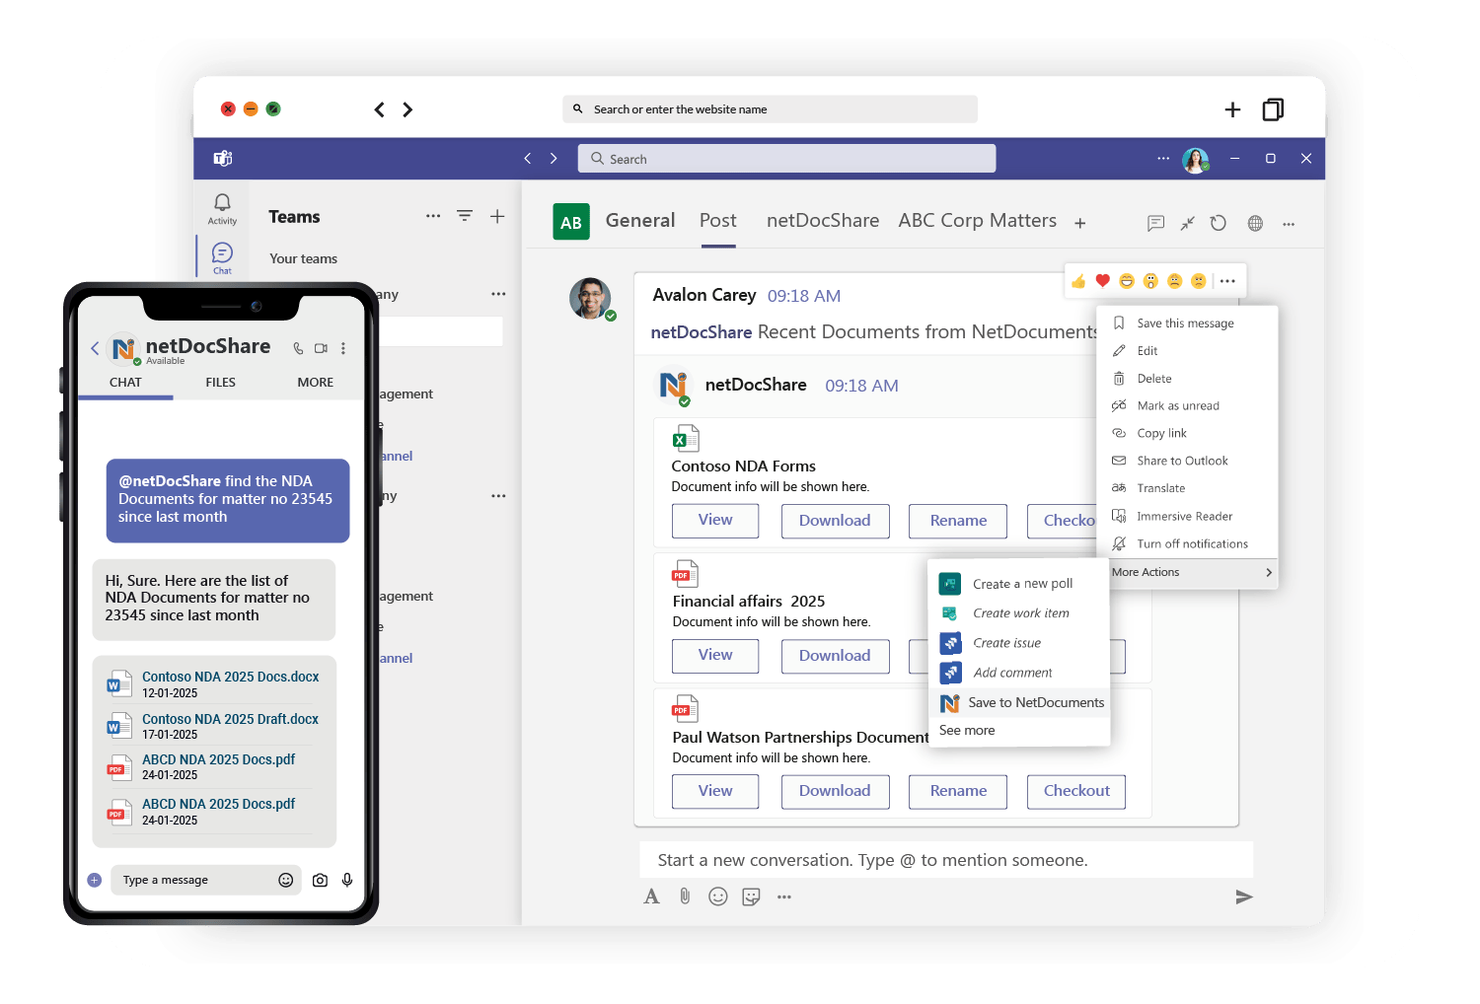Click the globe icon in channel header
The width and height of the screenshot is (1480, 1004).
[1255, 224]
